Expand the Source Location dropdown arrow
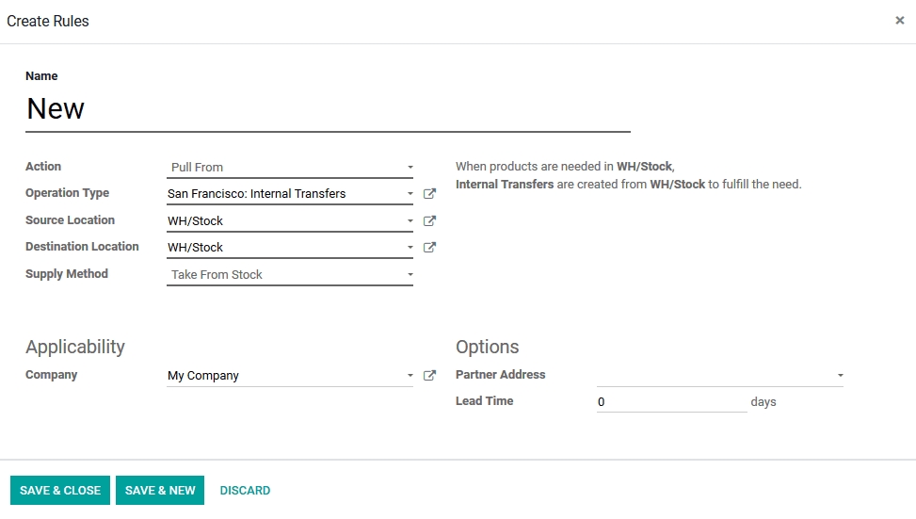The image size is (916, 519). tap(410, 221)
